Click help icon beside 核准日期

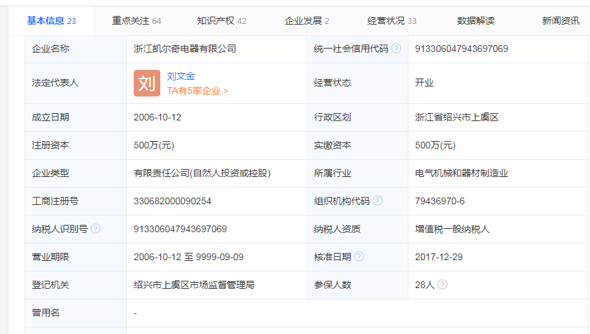click(359, 256)
